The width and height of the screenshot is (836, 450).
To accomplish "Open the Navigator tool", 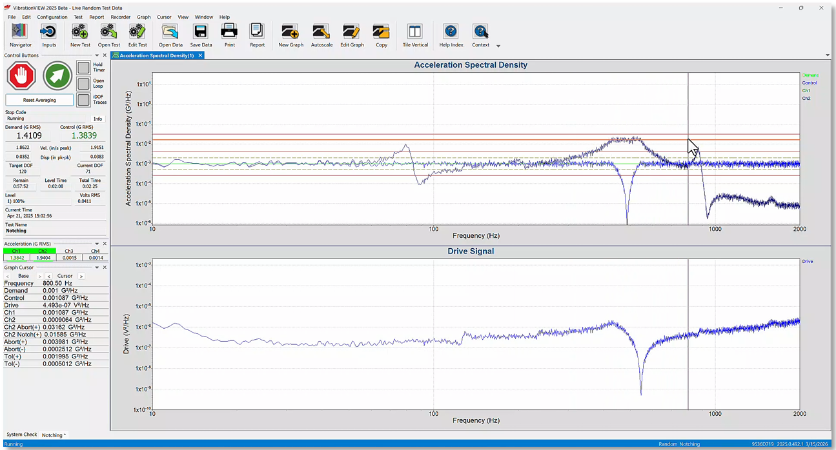I will (x=21, y=35).
